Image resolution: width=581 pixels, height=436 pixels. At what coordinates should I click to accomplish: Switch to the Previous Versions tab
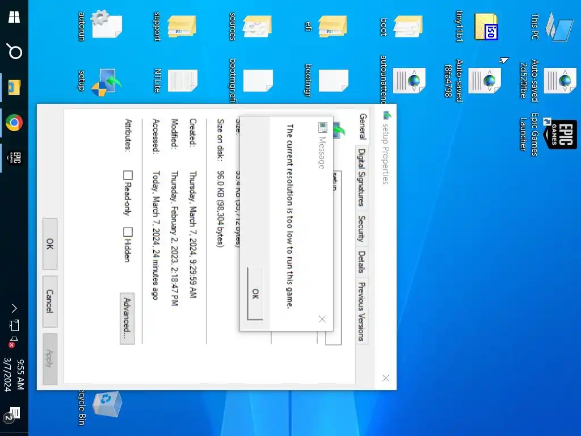point(361,312)
